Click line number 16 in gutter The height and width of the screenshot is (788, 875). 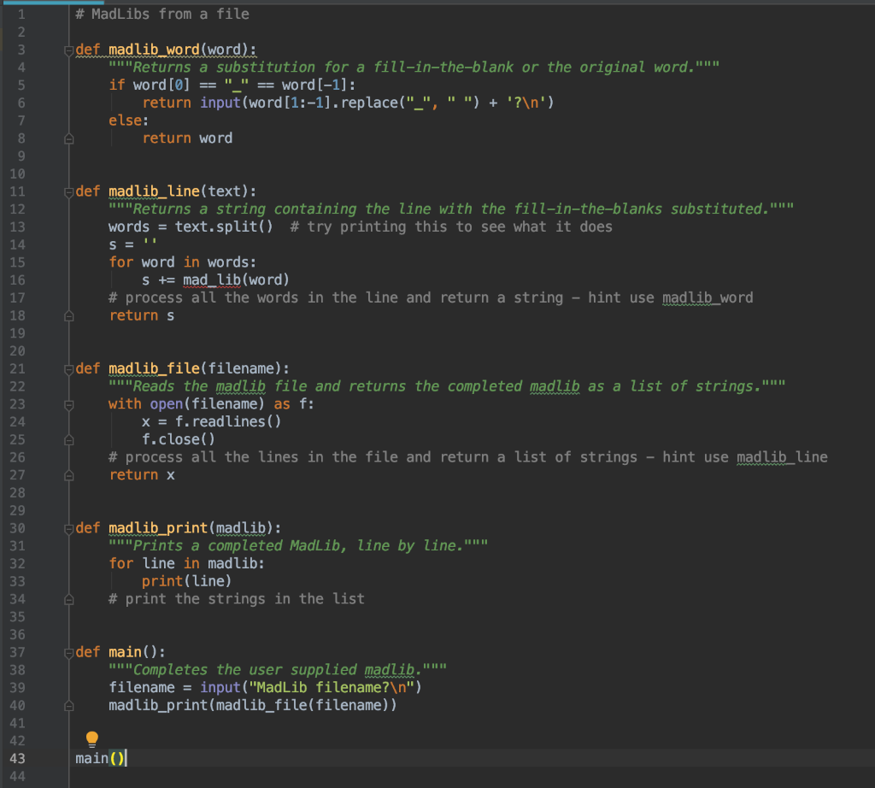click(17, 280)
